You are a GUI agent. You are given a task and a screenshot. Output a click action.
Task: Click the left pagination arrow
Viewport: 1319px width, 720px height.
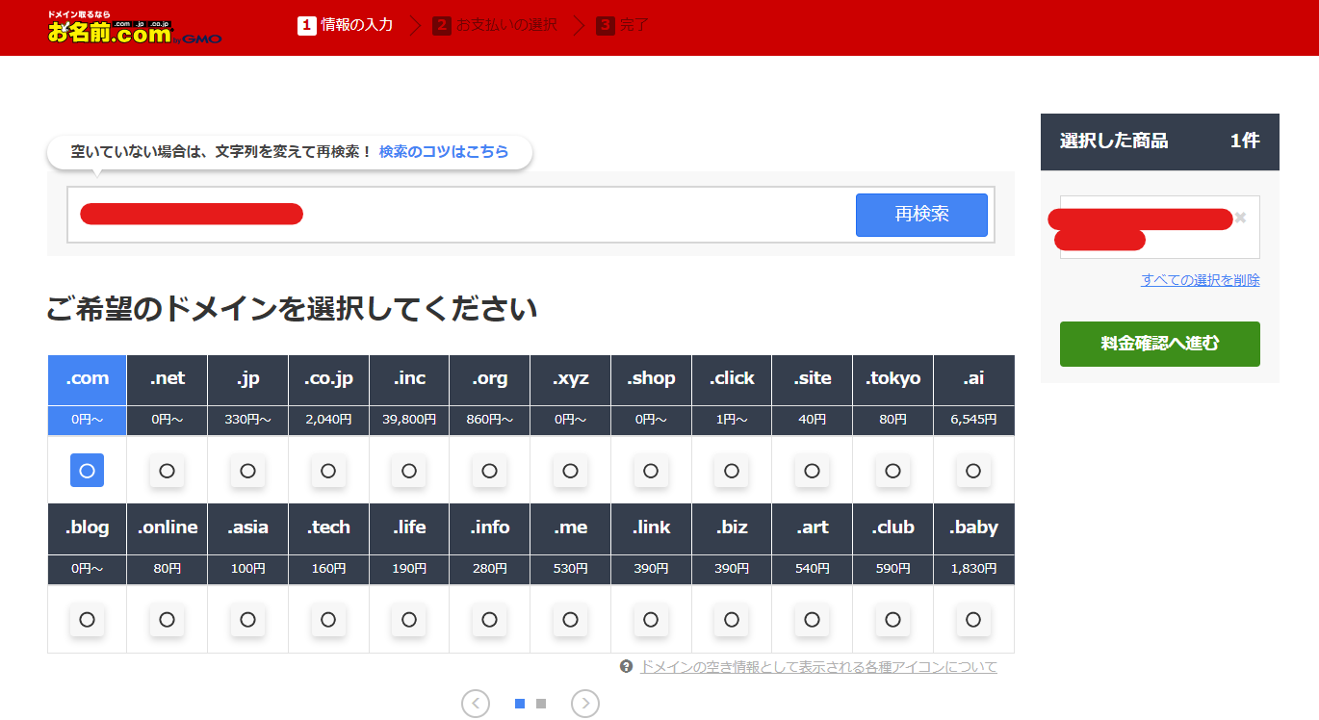pyautogui.click(x=476, y=704)
